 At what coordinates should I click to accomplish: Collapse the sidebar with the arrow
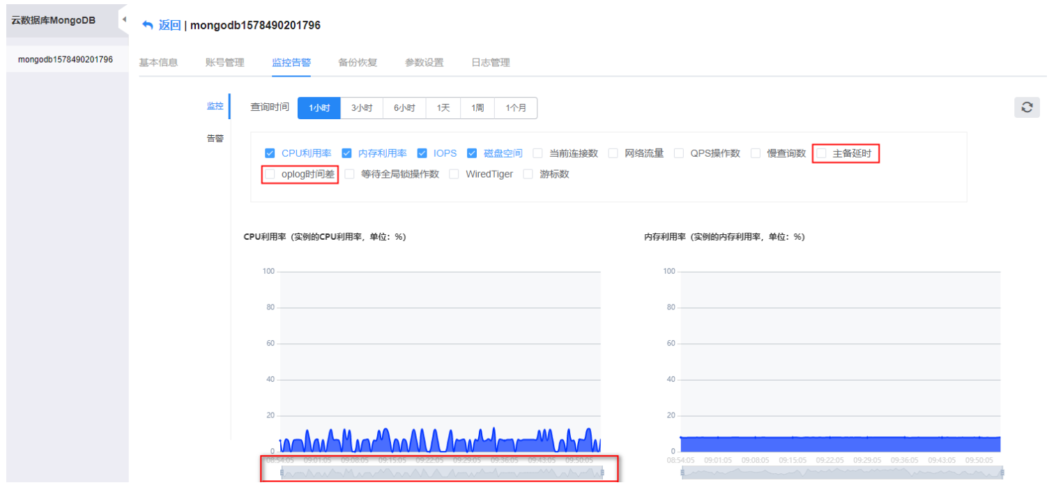(124, 20)
